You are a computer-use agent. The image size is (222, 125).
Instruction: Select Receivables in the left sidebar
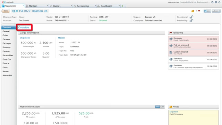[8, 55]
